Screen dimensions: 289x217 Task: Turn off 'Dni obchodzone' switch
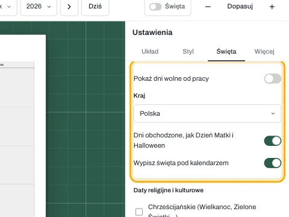pyautogui.click(x=273, y=140)
